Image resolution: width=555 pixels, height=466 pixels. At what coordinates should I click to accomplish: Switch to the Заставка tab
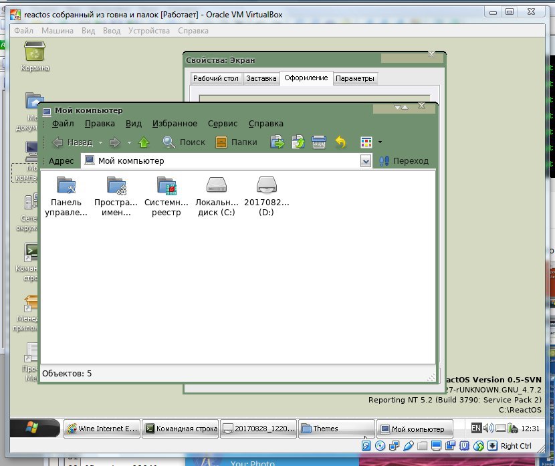[261, 78]
